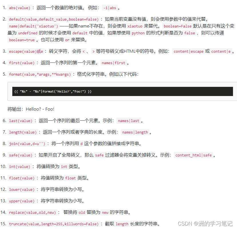Click the safe(value) code snippet
The height and width of the screenshot is (229, 237).
(x=21, y=155)
